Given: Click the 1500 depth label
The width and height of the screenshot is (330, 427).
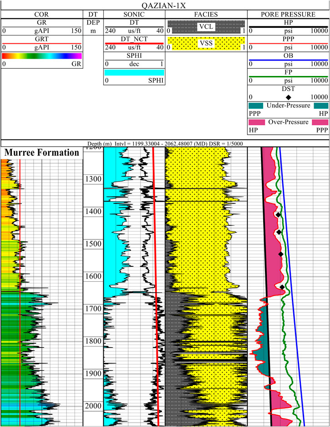Looking at the screenshot, I should (93, 244).
